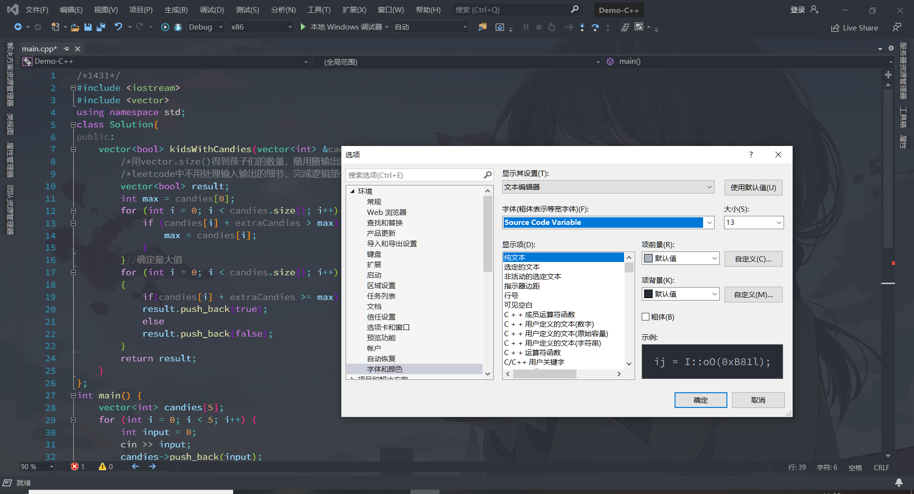Click the 自定义(C)... button
Screen dimensions: 914x494
753,258
